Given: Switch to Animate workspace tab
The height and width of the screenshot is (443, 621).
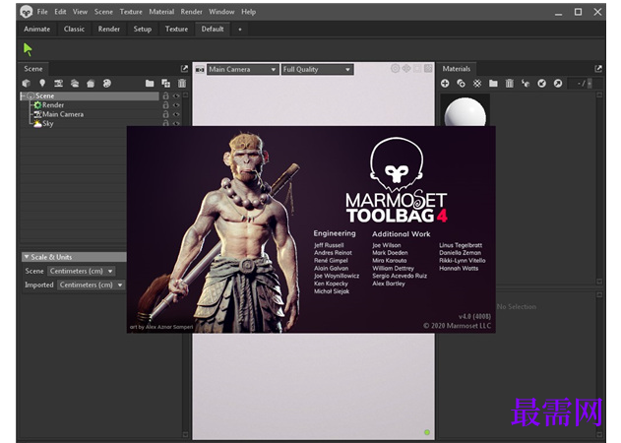Looking at the screenshot, I should (36, 29).
